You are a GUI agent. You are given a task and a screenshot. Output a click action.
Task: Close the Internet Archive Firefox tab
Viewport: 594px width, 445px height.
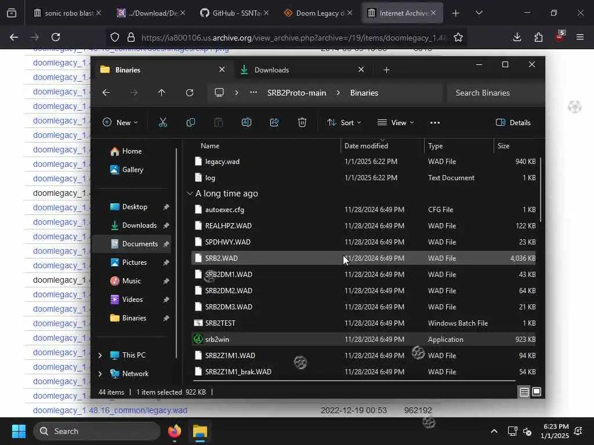[433, 13]
